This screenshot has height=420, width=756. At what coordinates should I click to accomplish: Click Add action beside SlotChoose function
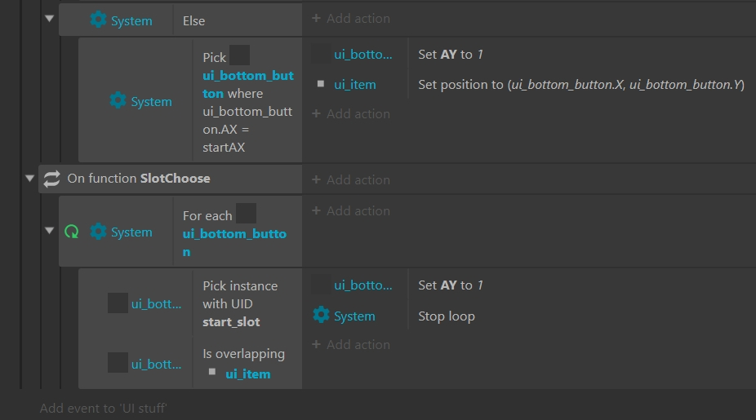(351, 179)
